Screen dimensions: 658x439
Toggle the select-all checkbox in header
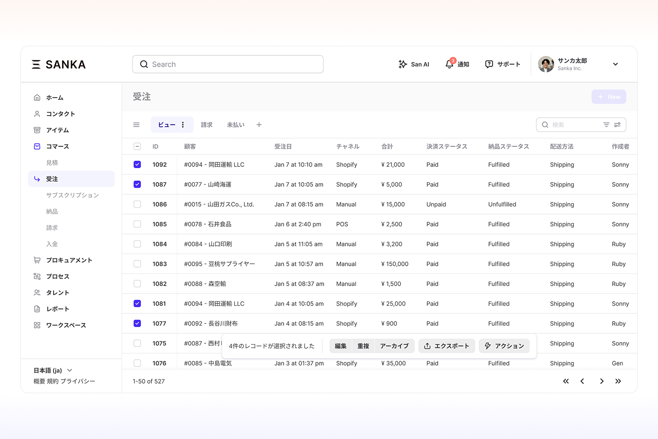click(x=137, y=146)
